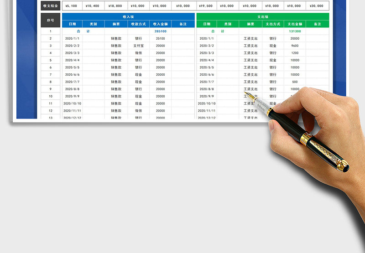Select the 序号 header cell

(x=50, y=20)
